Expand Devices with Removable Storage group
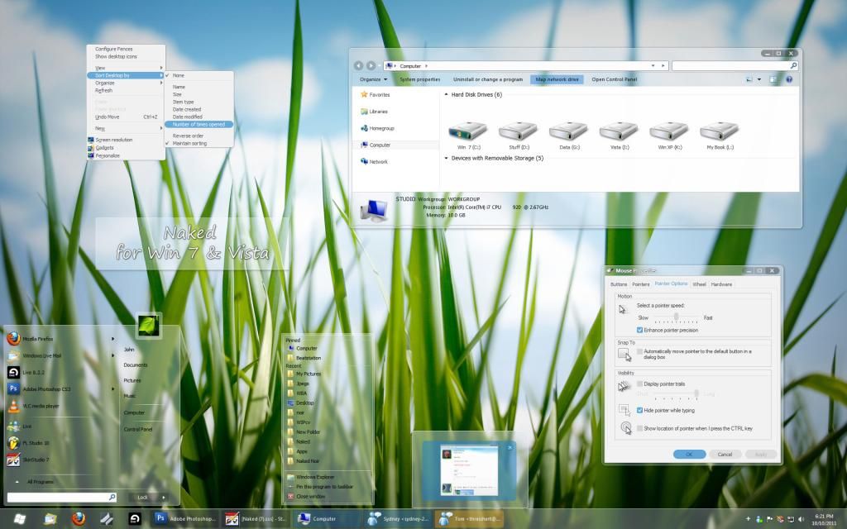 [x=446, y=159]
